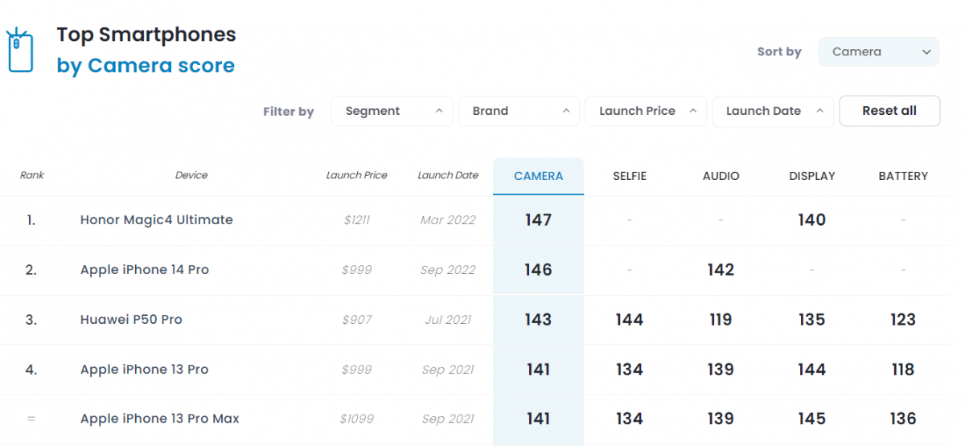Screen dimensions: 965x446
Task: Open Apple iPhone 14 Pro link
Action: tap(145, 270)
